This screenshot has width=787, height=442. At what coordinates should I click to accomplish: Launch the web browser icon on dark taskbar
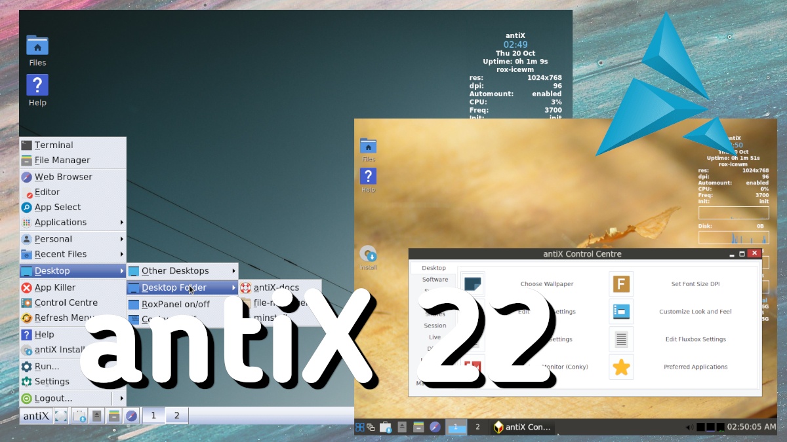point(435,427)
